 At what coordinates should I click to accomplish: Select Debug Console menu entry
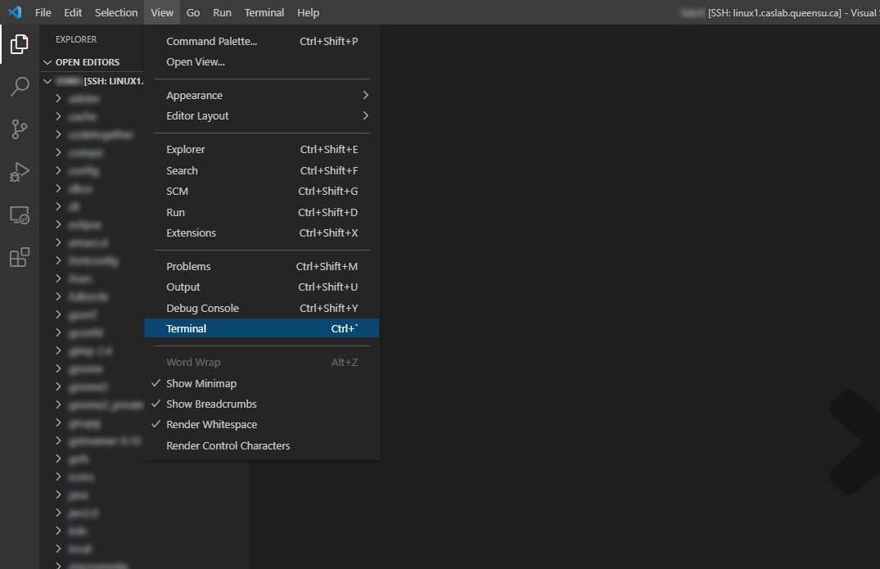261,308
